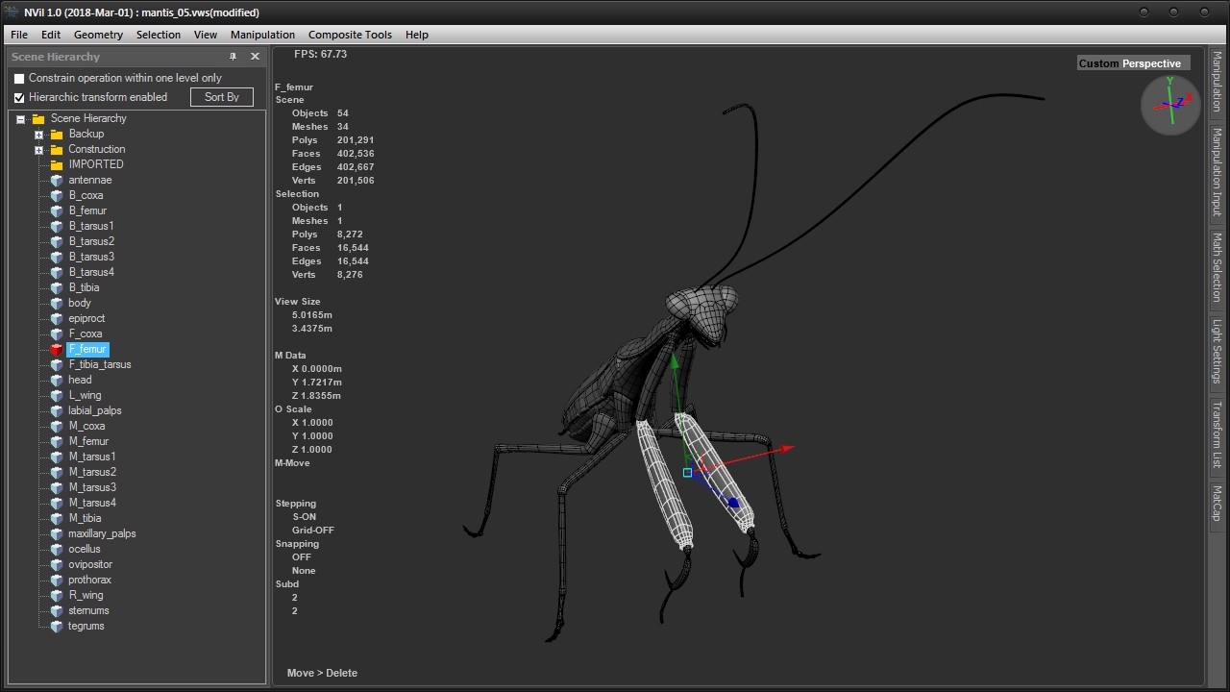Click the pin icon on Scene Hierarchy panel
Viewport: 1230px width, 692px height.
[x=233, y=57]
